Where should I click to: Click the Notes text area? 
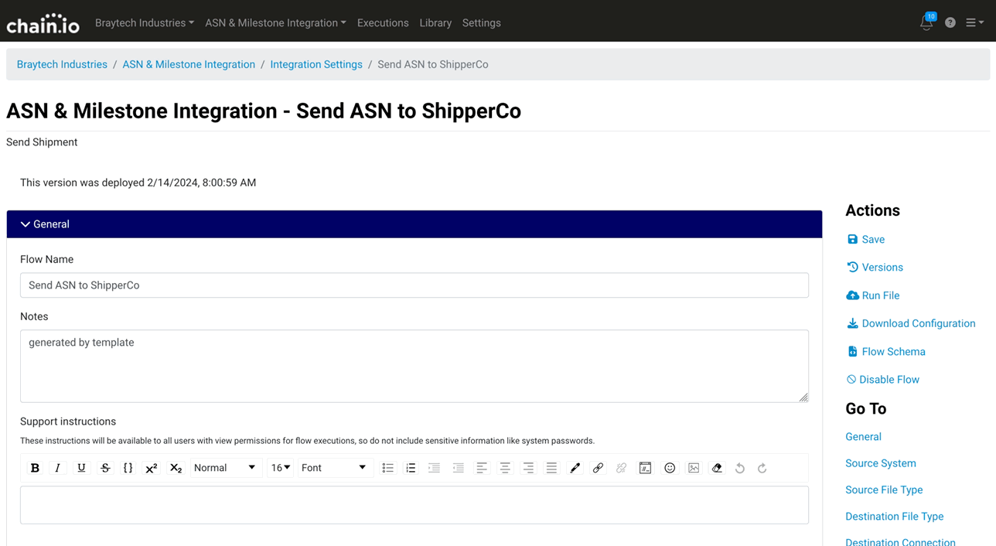pyautogui.click(x=414, y=366)
